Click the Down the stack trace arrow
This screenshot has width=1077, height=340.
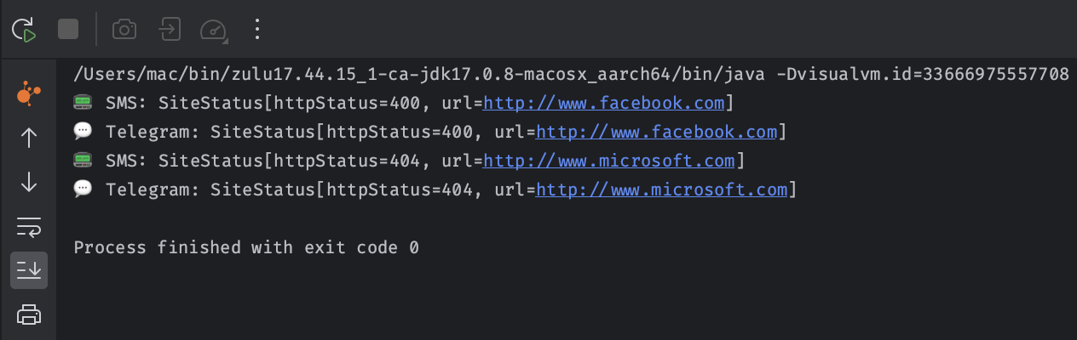click(28, 182)
